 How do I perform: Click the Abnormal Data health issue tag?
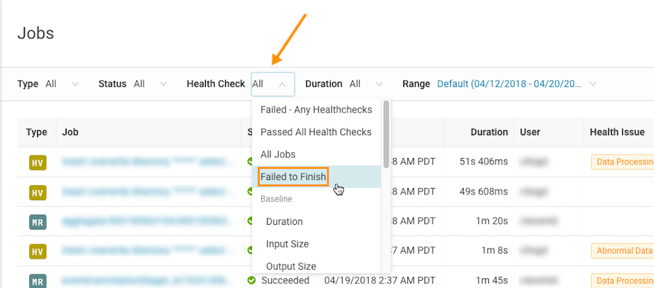(622, 250)
